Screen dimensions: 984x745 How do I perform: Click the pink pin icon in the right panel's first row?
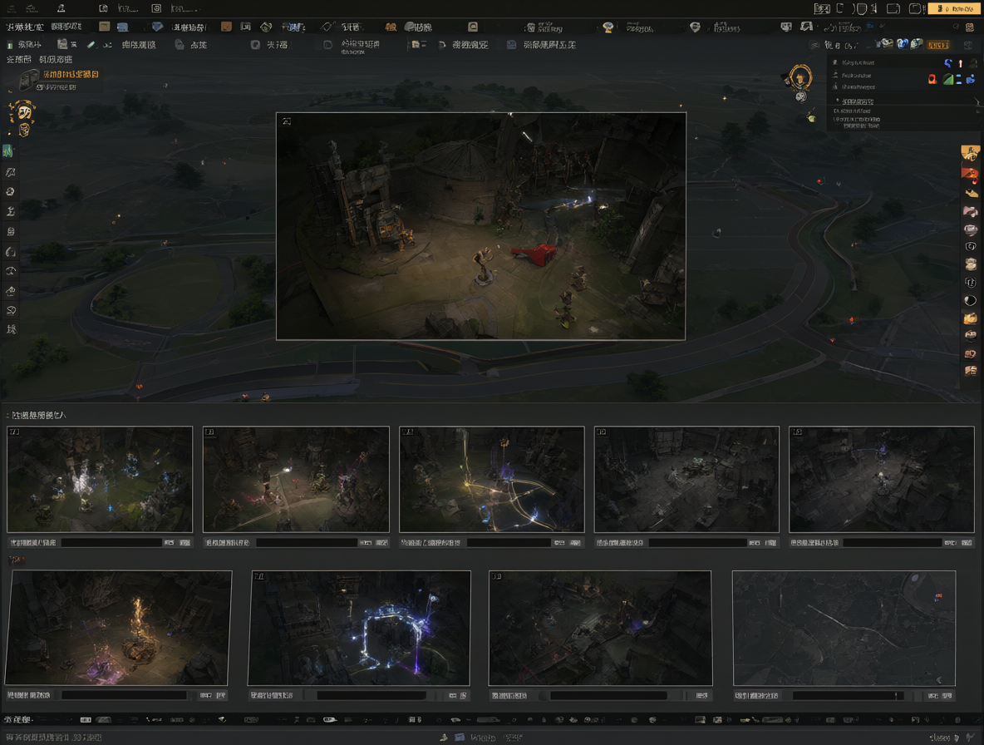tap(960, 62)
